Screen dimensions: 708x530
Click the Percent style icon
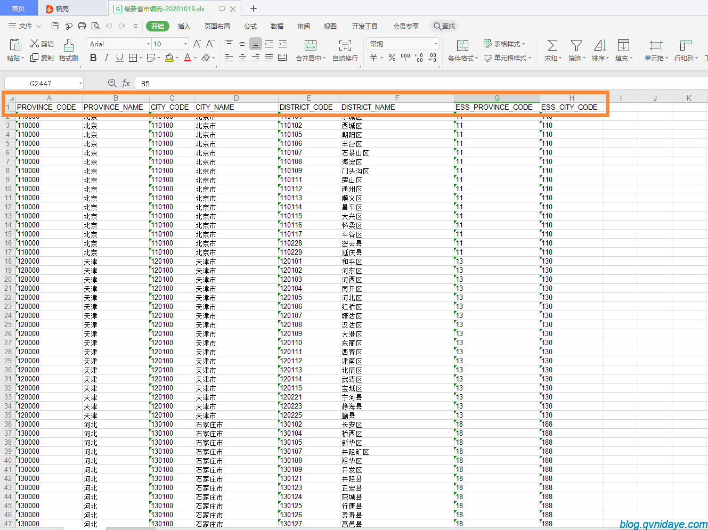tap(392, 58)
